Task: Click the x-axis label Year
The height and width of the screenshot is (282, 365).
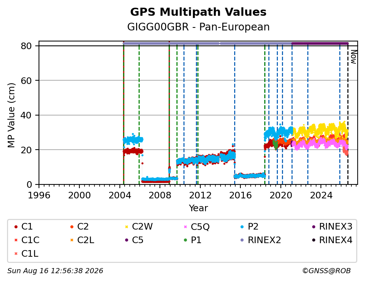Action: click(x=198, y=208)
